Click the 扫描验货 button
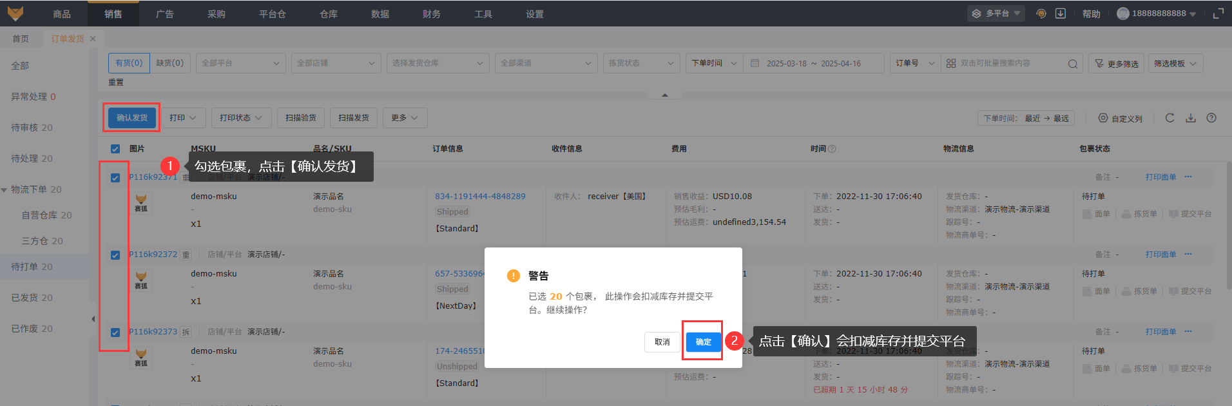 pyautogui.click(x=301, y=118)
